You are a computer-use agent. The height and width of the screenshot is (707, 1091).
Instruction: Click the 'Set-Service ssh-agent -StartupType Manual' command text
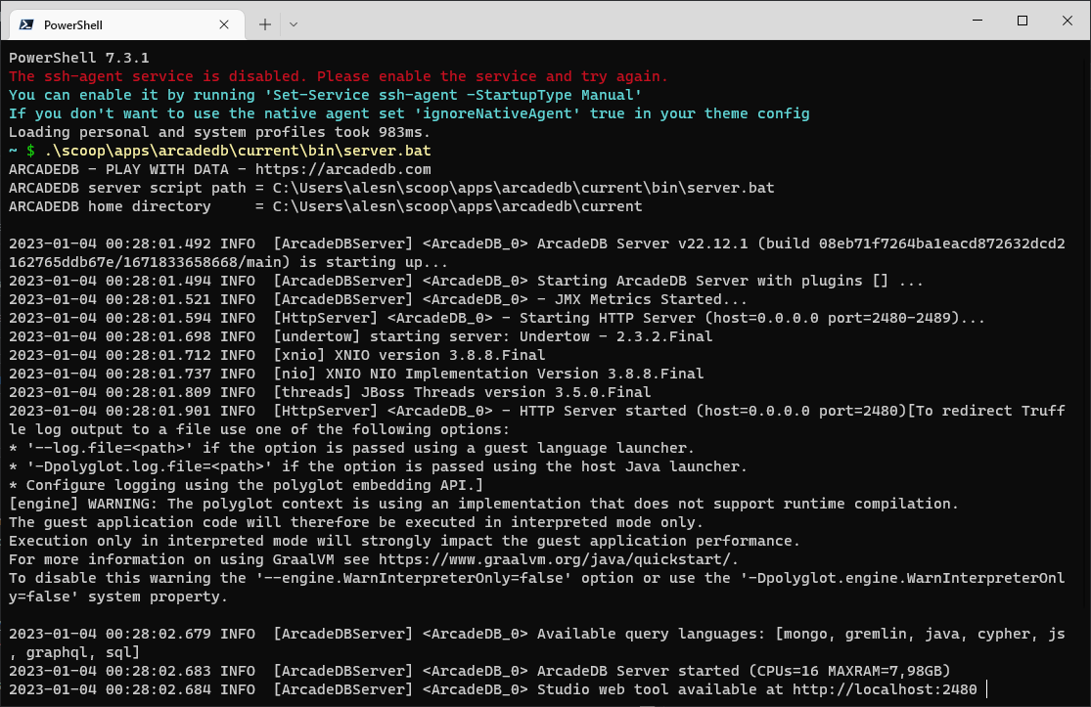click(453, 95)
